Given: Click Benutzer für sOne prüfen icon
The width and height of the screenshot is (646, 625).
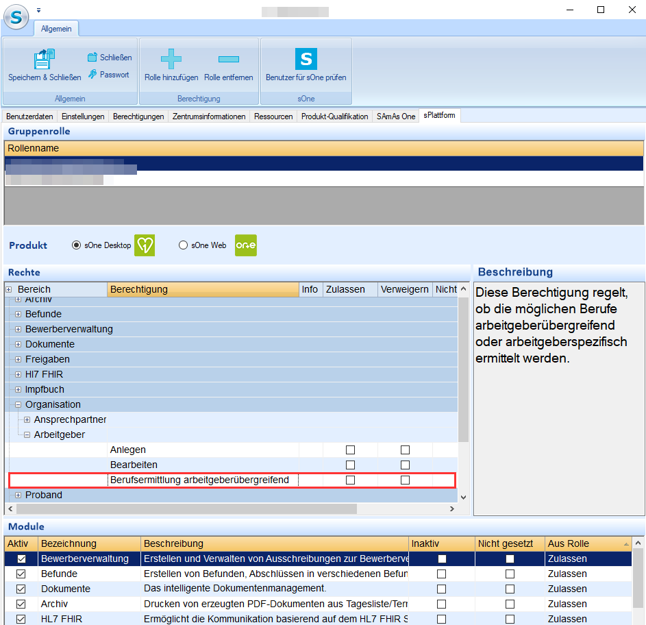Looking at the screenshot, I should [x=306, y=59].
